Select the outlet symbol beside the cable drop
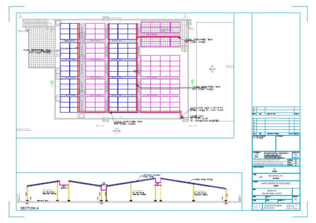The width and height of the screenshot is (316, 223). (x=186, y=120)
